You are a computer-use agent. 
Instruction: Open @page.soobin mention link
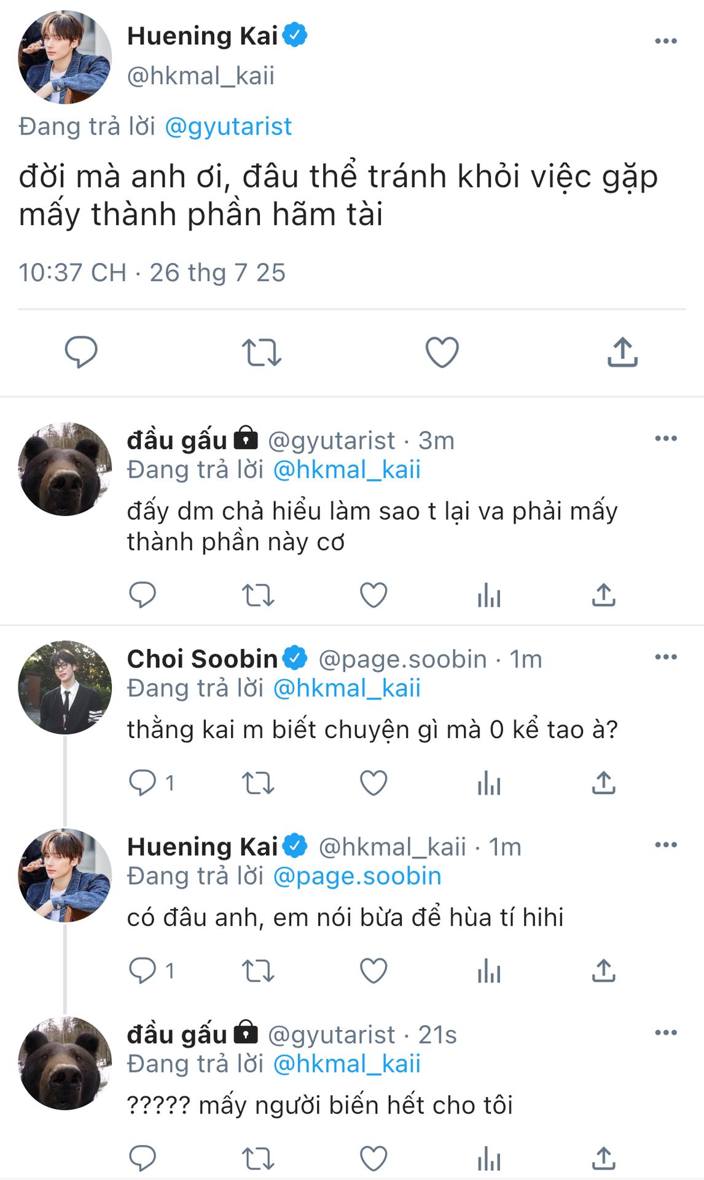(357, 876)
